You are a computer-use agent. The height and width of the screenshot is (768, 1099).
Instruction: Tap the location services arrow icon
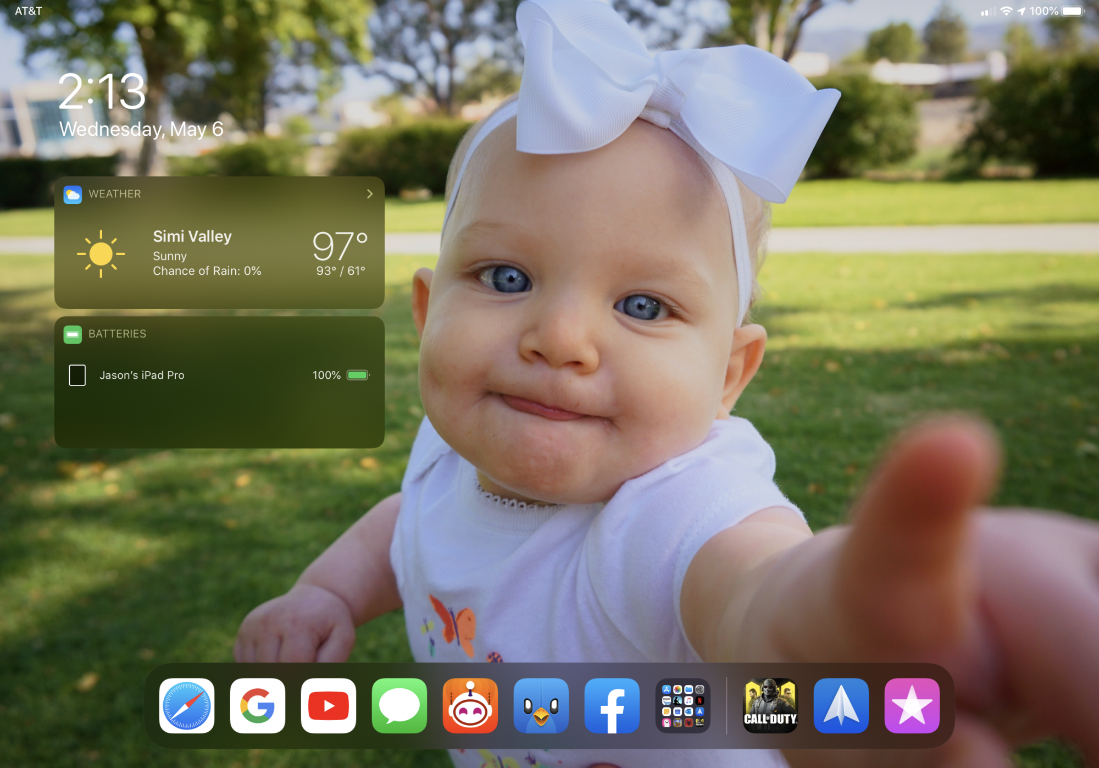click(x=1021, y=11)
